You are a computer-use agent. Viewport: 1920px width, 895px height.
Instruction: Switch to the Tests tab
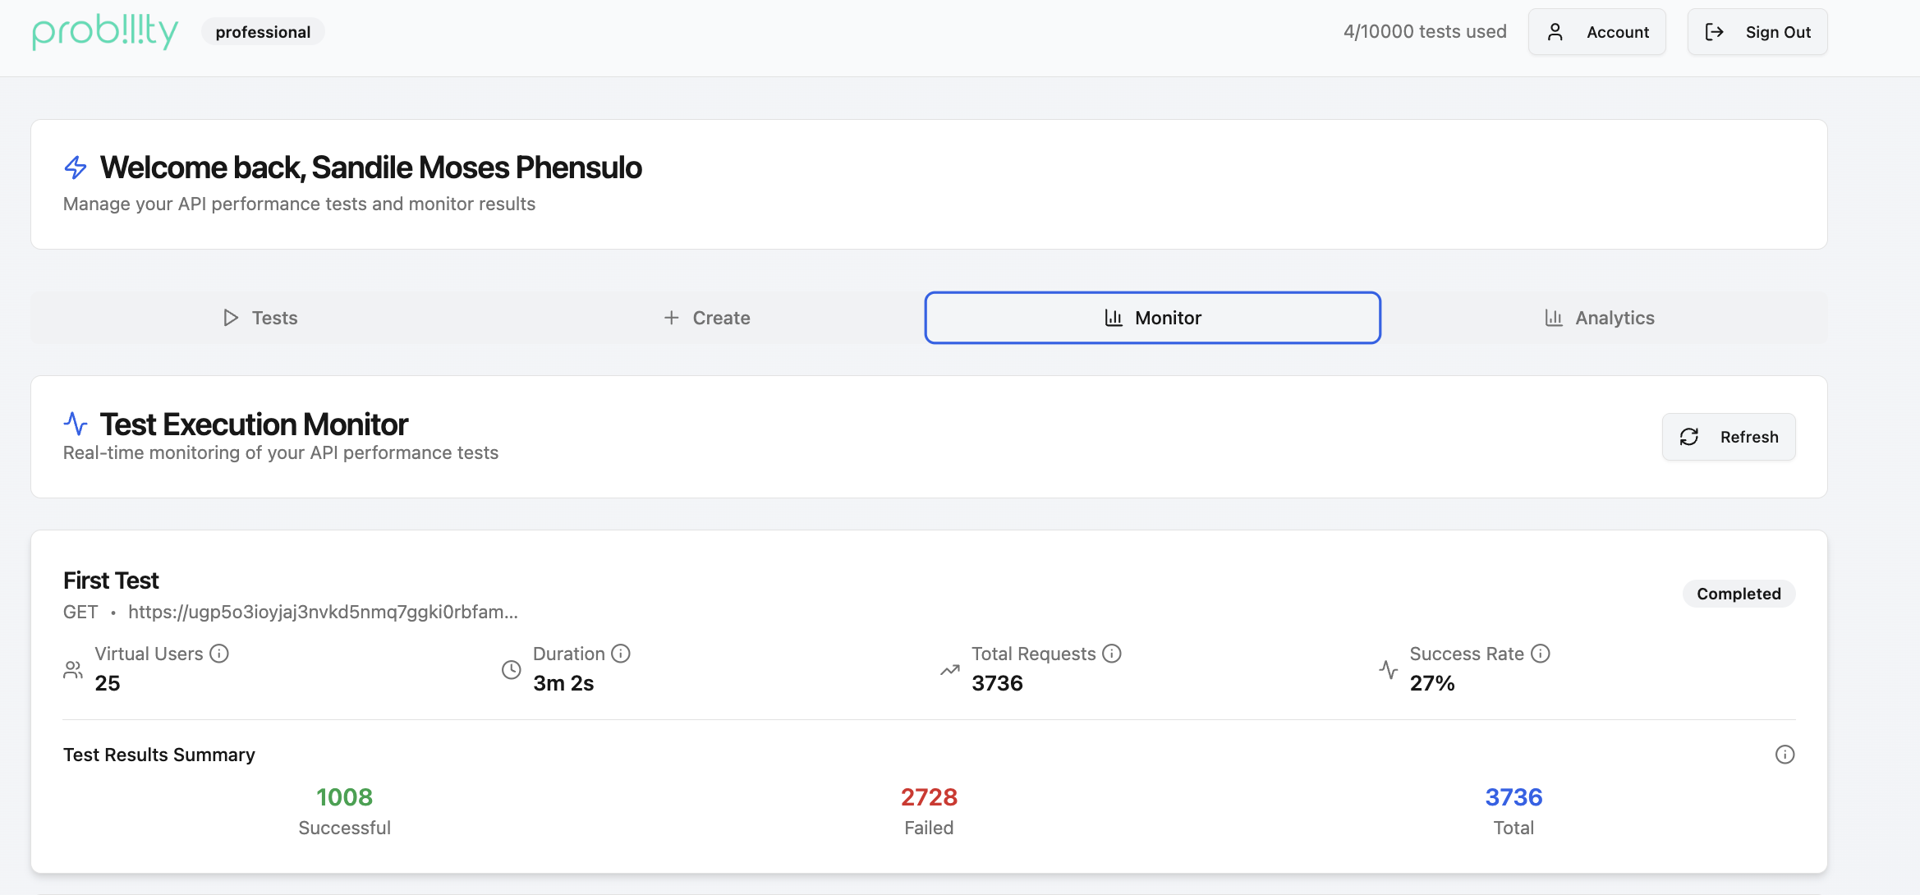(x=260, y=318)
